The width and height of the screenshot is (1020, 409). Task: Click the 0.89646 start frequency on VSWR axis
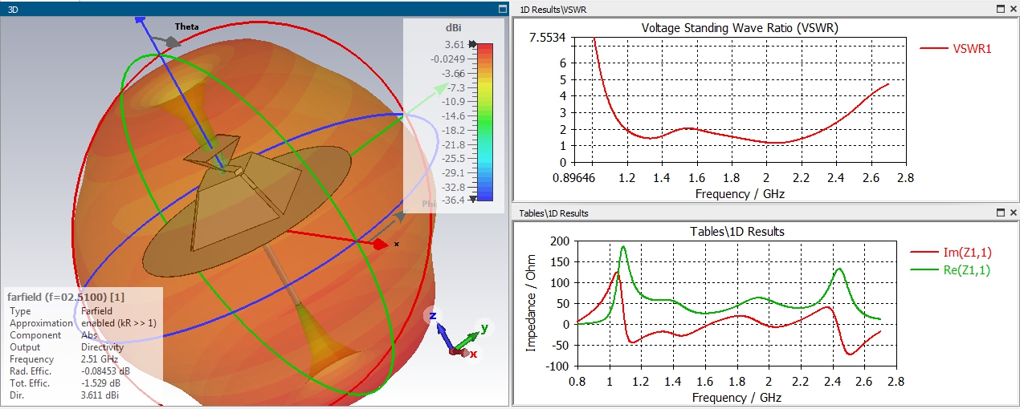[572, 176]
